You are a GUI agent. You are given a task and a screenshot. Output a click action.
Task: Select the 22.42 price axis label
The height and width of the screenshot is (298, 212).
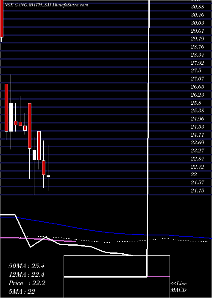click(198, 167)
